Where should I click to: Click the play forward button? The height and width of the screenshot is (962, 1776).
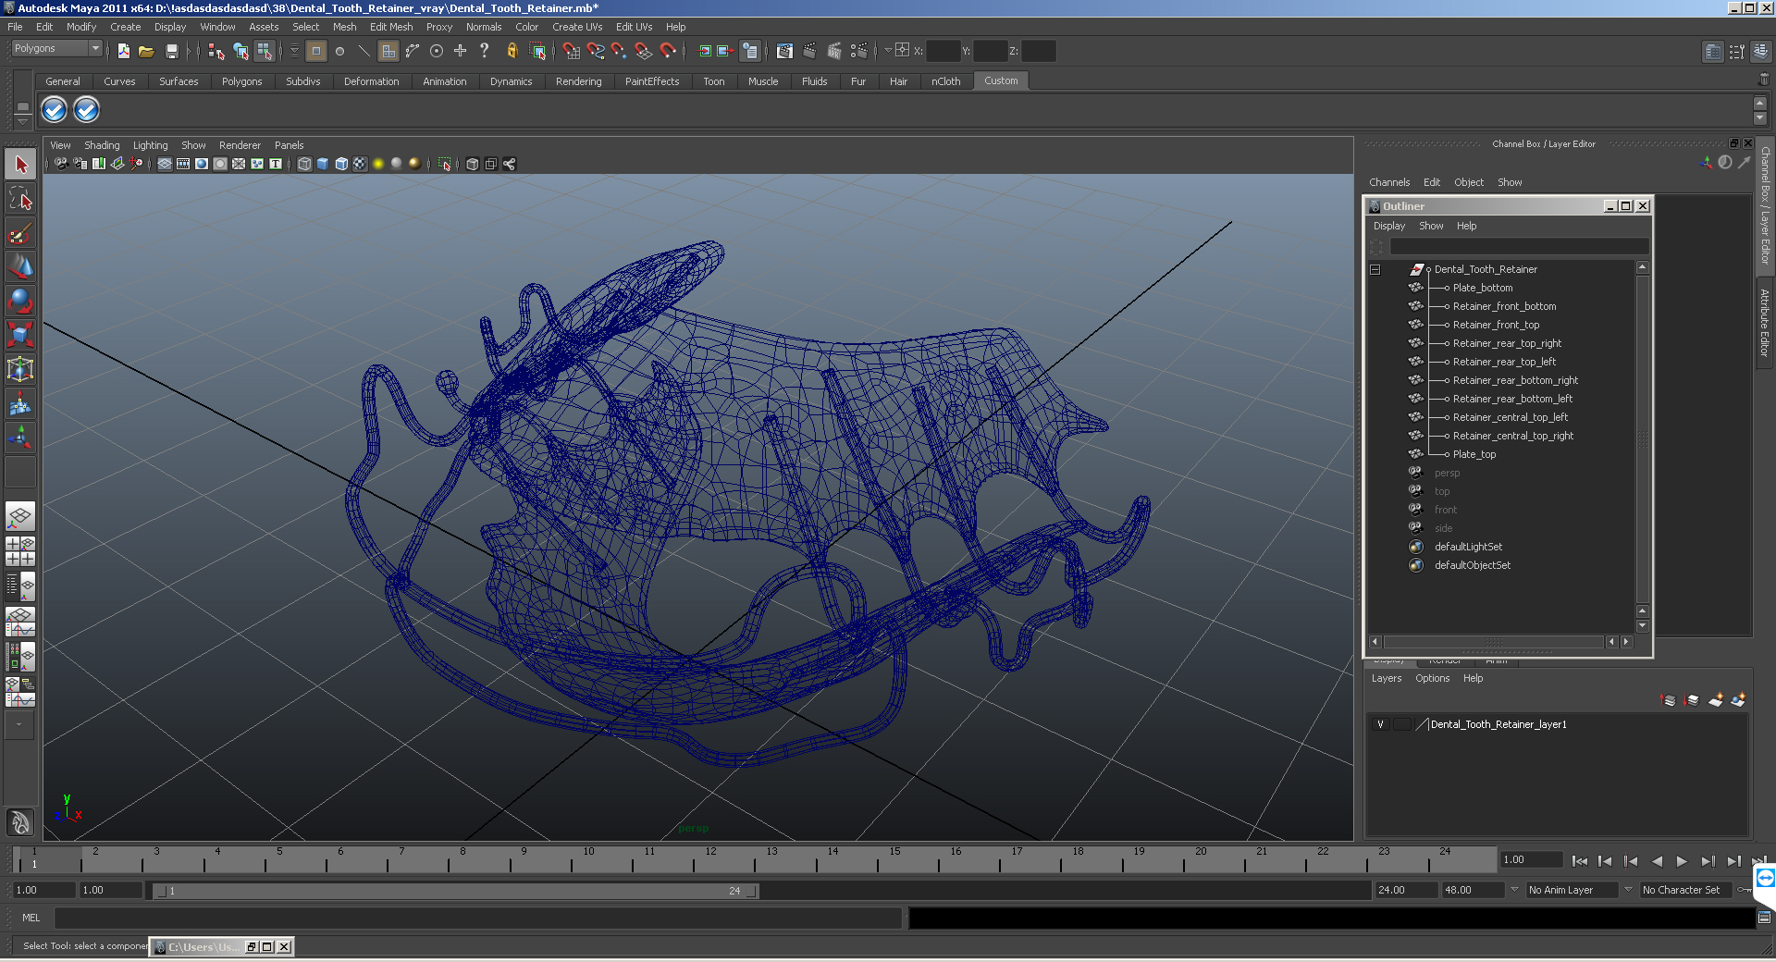[x=1682, y=861]
